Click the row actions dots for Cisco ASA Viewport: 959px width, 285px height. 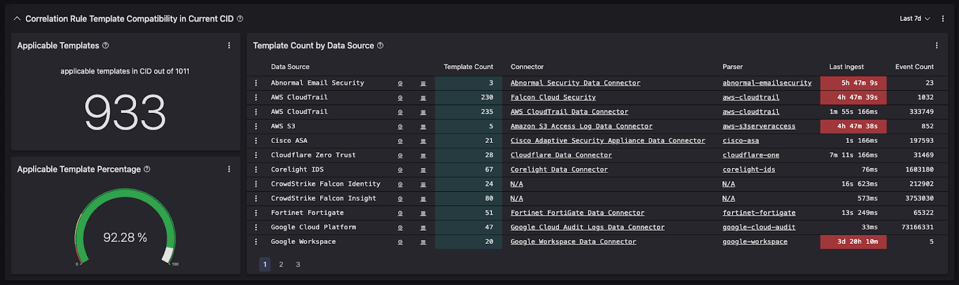tap(256, 140)
